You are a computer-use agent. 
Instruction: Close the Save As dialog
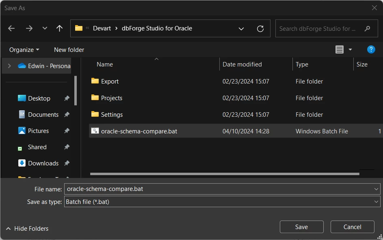coord(374,8)
